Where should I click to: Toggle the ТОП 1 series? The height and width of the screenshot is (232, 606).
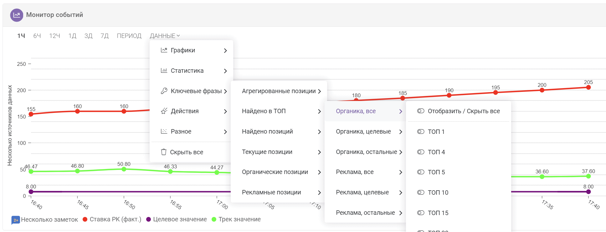coord(421,132)
